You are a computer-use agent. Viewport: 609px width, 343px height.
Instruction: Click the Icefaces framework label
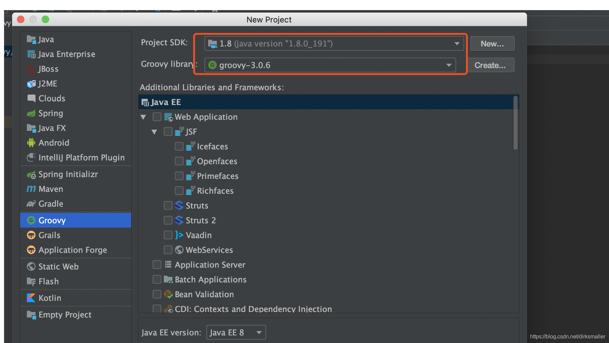tap(212, 147)
